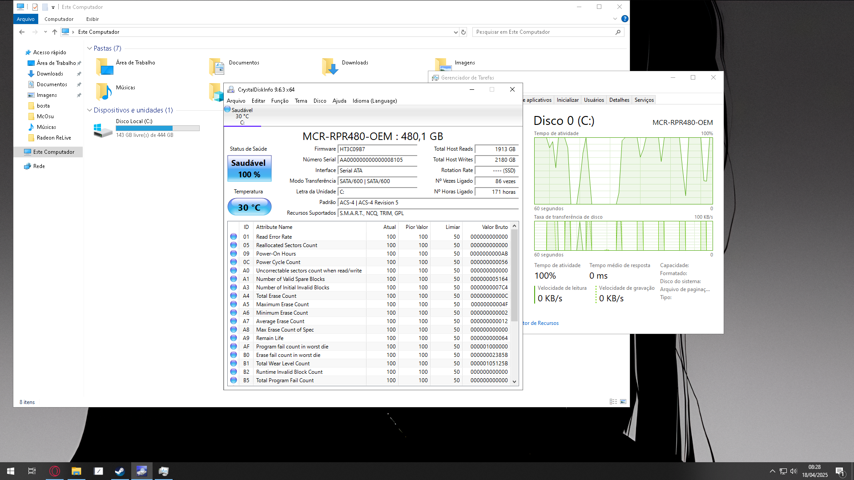
Task: Click the Pesquisar em Este Computador search box
Action: [x=548, y=32]
